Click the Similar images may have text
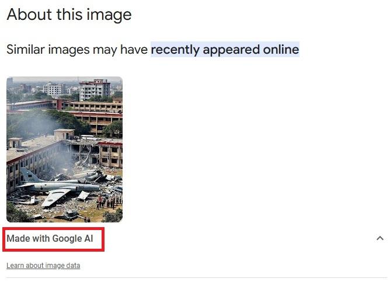The height and width of the screenshot is (282, 390). point(77,49)
